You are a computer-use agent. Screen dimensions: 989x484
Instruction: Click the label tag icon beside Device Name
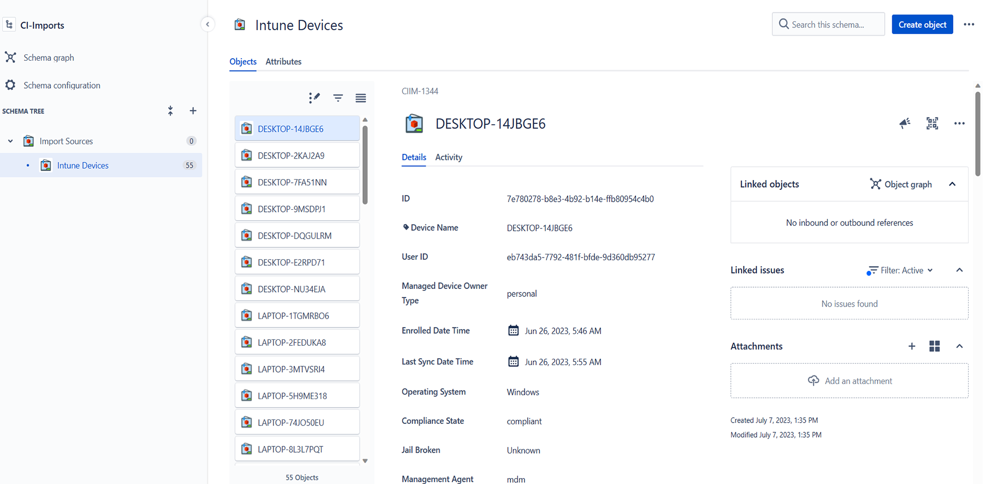pyautogui.click(x=406, y=227)
